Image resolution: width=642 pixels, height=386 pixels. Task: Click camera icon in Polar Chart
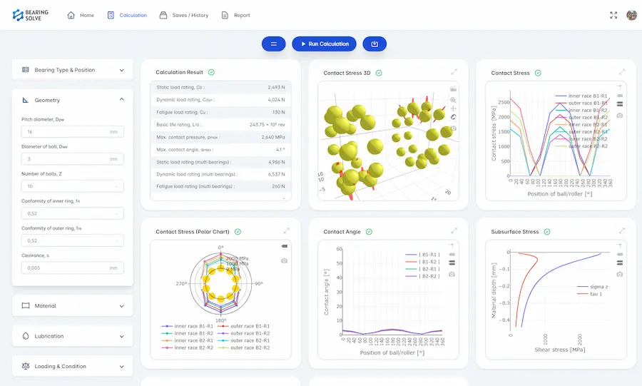[x=284, y=260]
